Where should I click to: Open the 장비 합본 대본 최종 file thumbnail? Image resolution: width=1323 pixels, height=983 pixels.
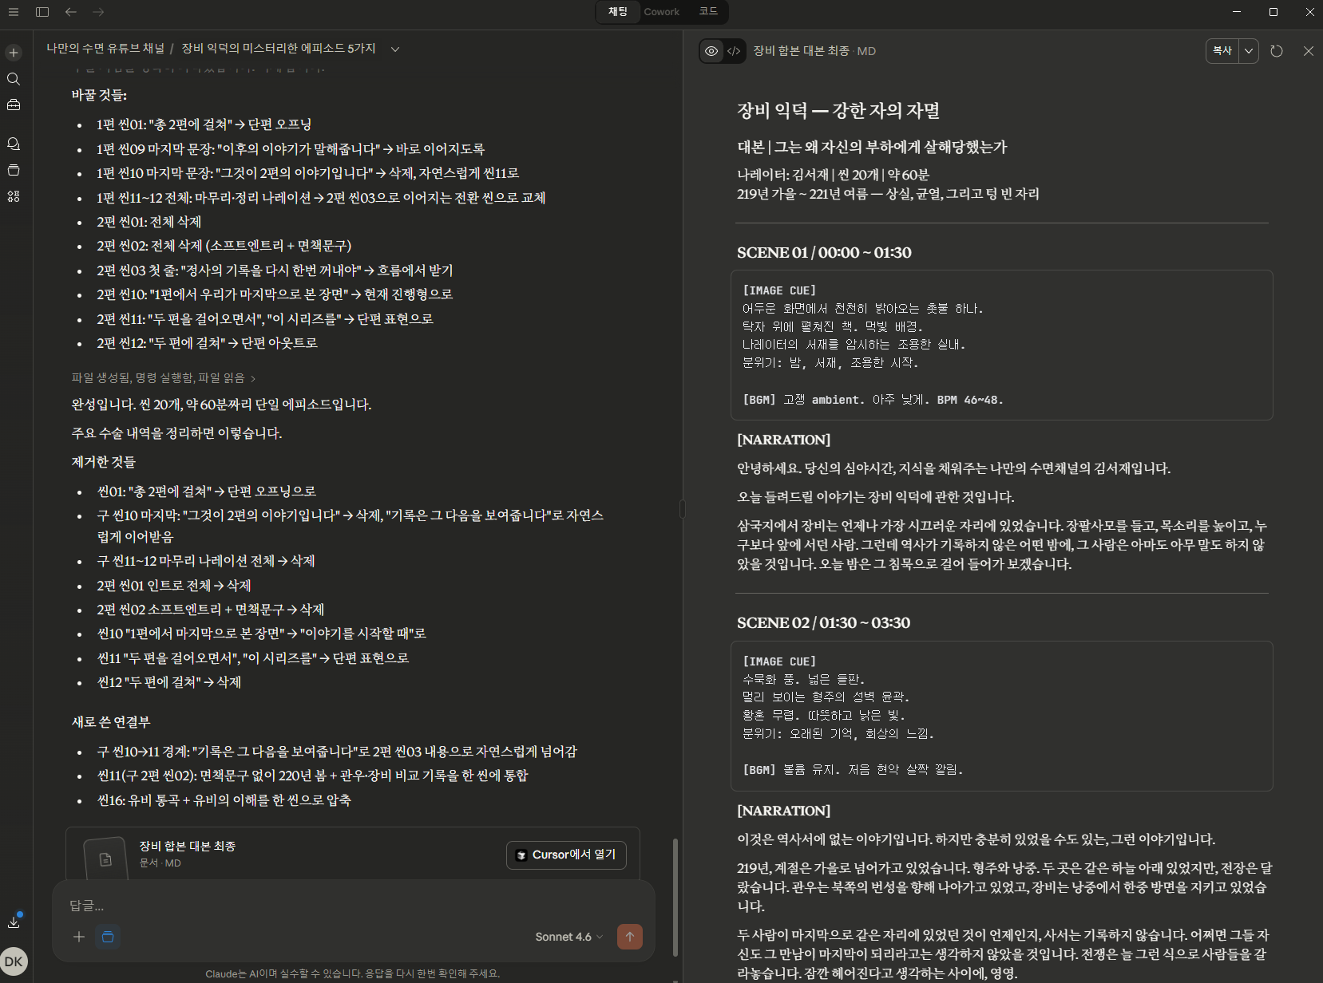(x=105, y=859)
